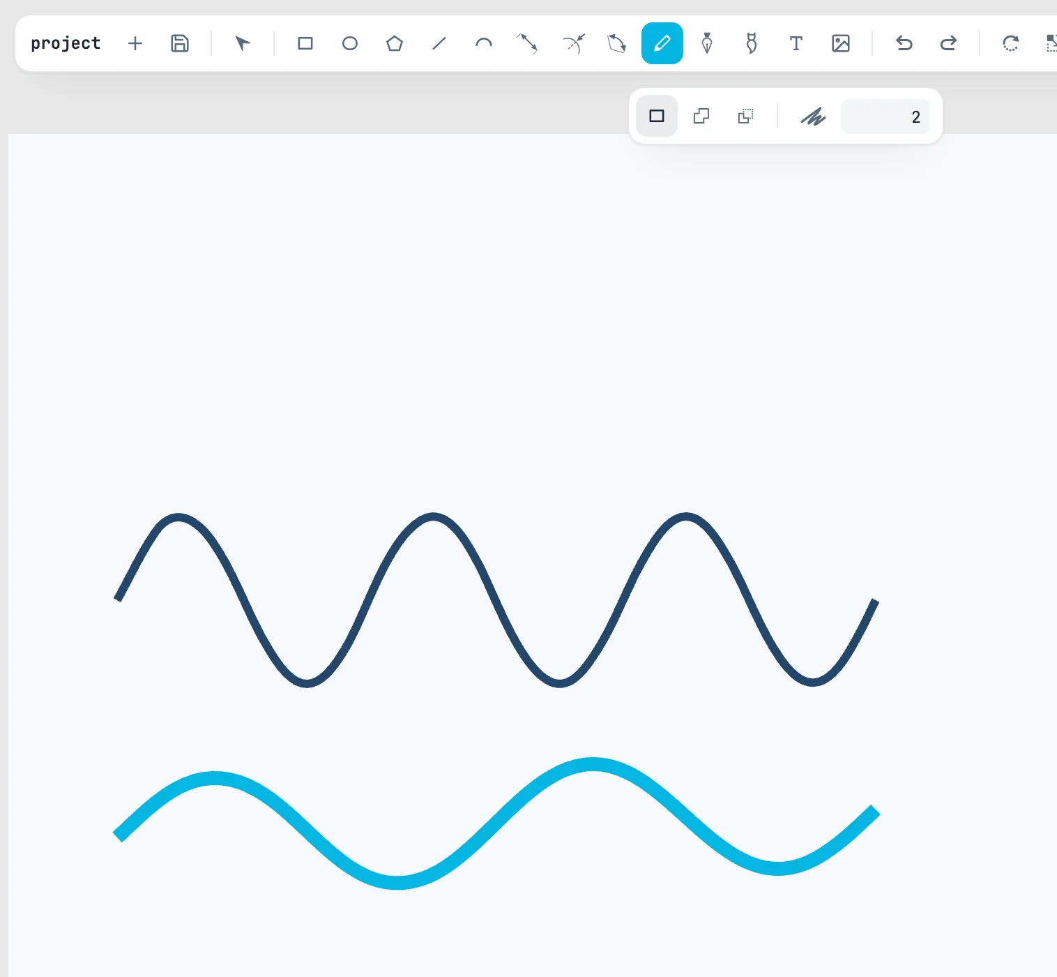Redo the last action
1057x977 pixels.
coord(948,43)
